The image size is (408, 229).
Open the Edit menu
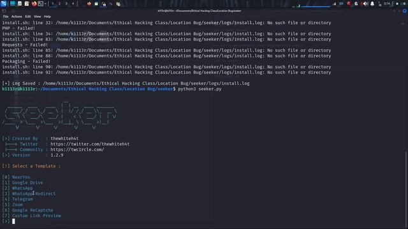[x=28, y=17]
